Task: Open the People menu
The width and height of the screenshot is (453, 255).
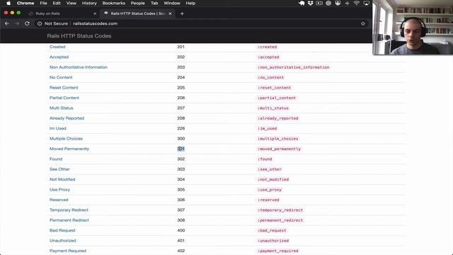Action: click(x=137, y=3)
